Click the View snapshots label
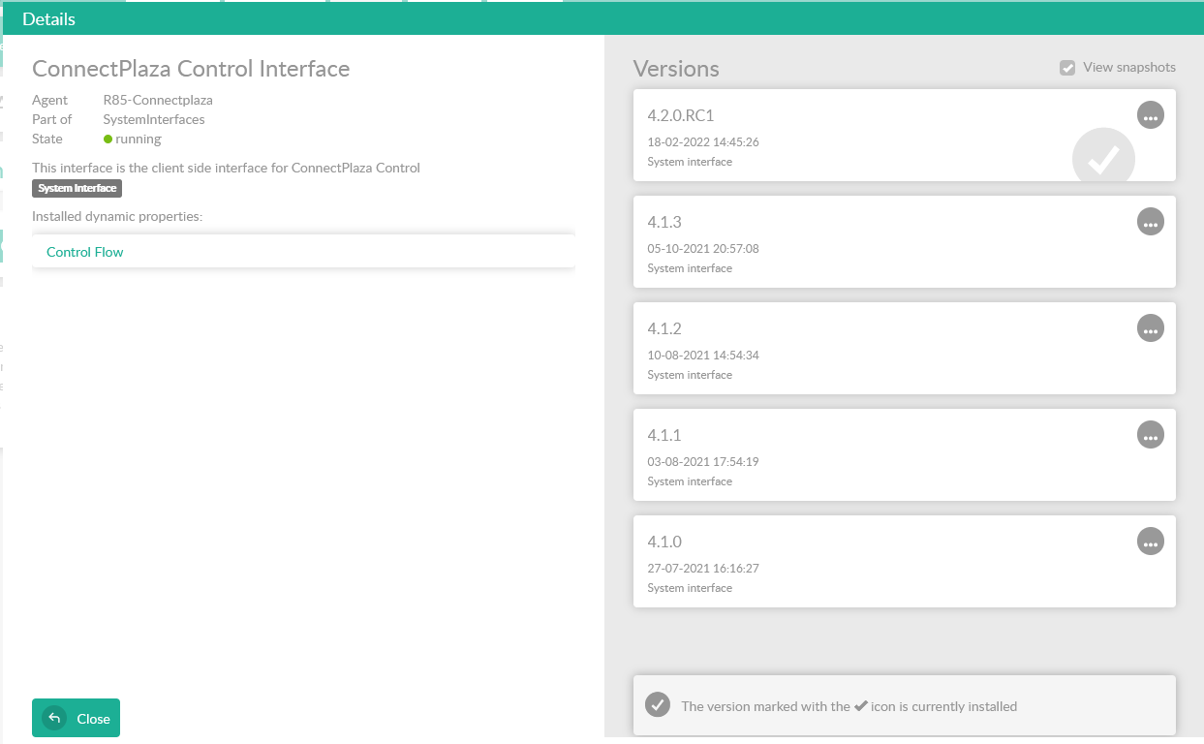 tap(1128, 68)
